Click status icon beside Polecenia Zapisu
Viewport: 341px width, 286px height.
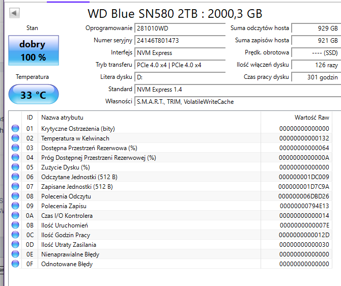[x=15, y=206]
